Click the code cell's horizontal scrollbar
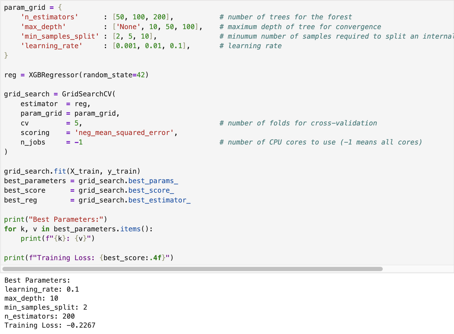This screenshot has height=334, width=454. tap(192, 269)
